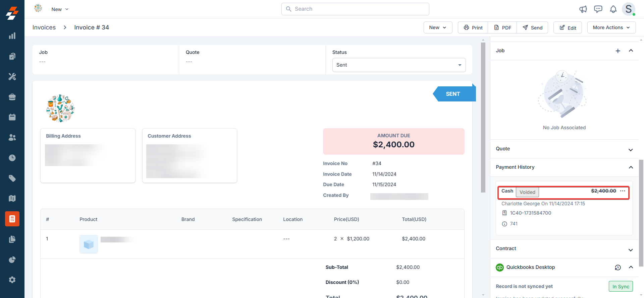Image resolution: width=644 pixels, height=298 pixels.
Task: Open the price tag sidebar icon
Action: [x=12, y=178]
